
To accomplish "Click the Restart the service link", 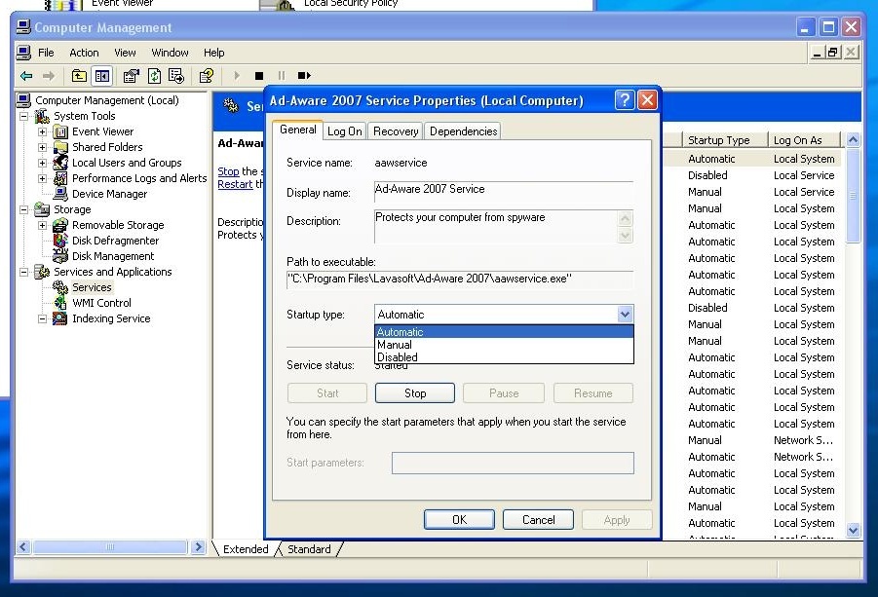I will [x=235, y=185].
